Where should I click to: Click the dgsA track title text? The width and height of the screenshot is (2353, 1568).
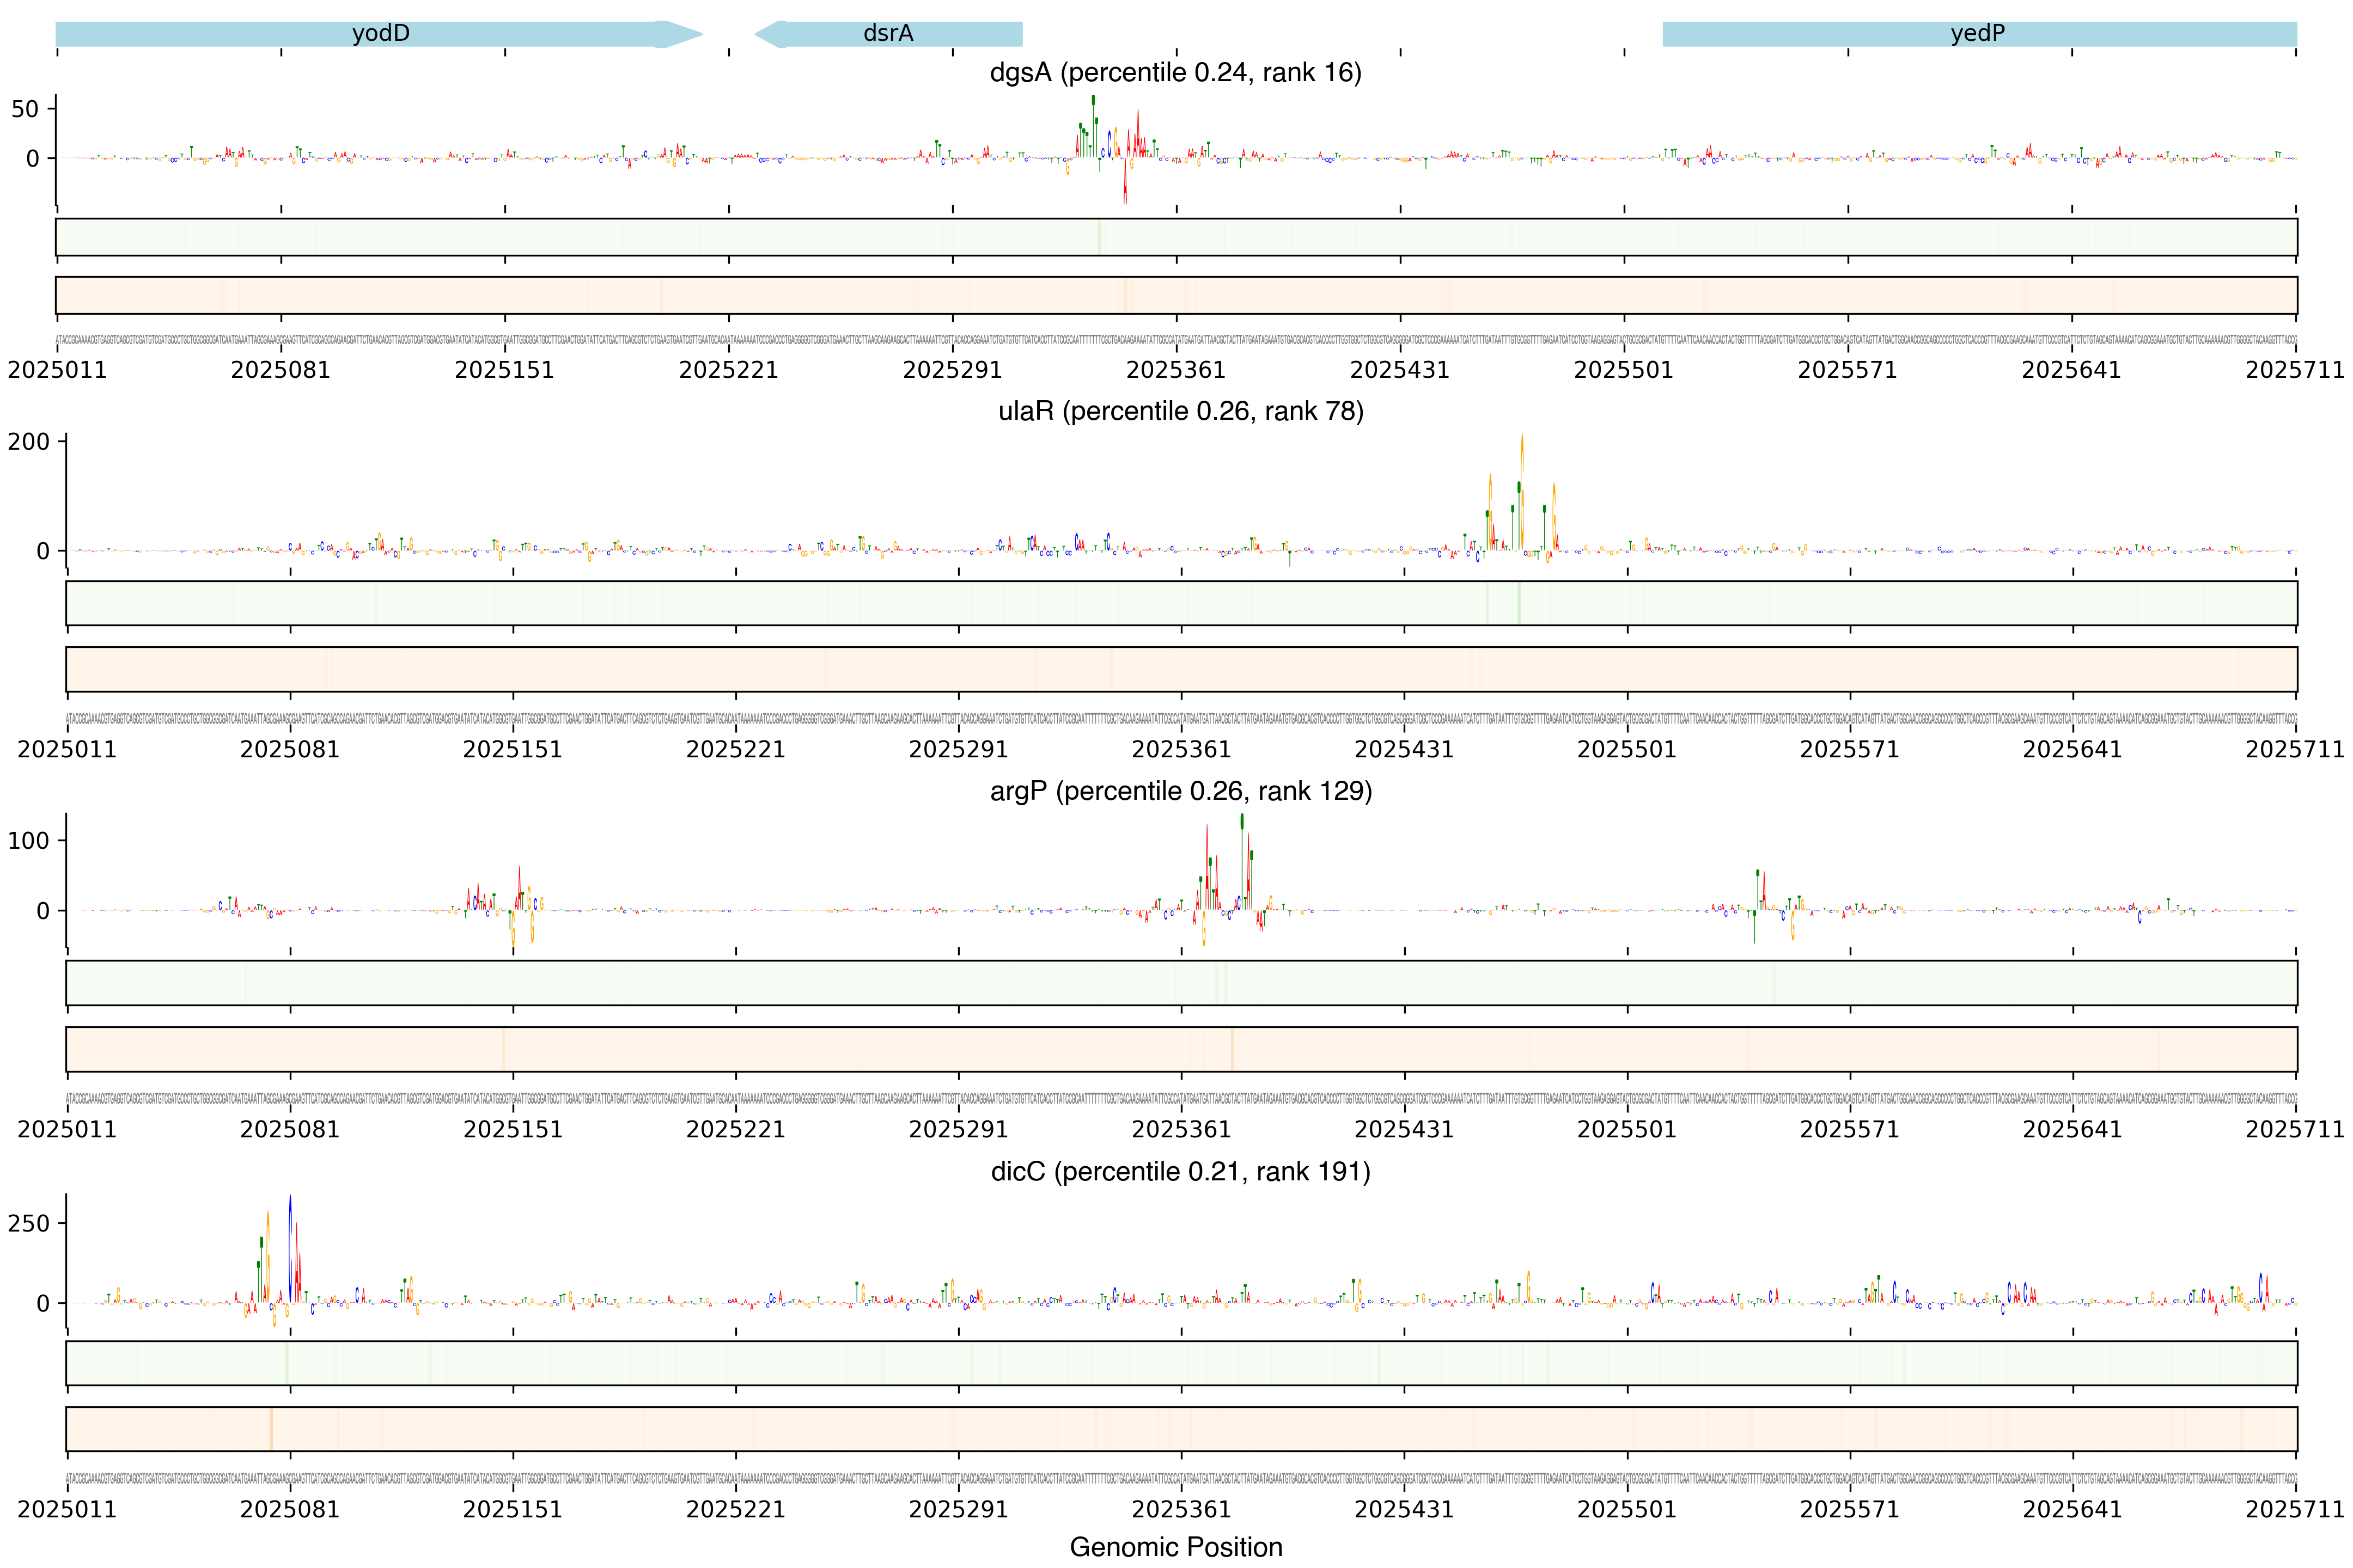click(1175, 72)
